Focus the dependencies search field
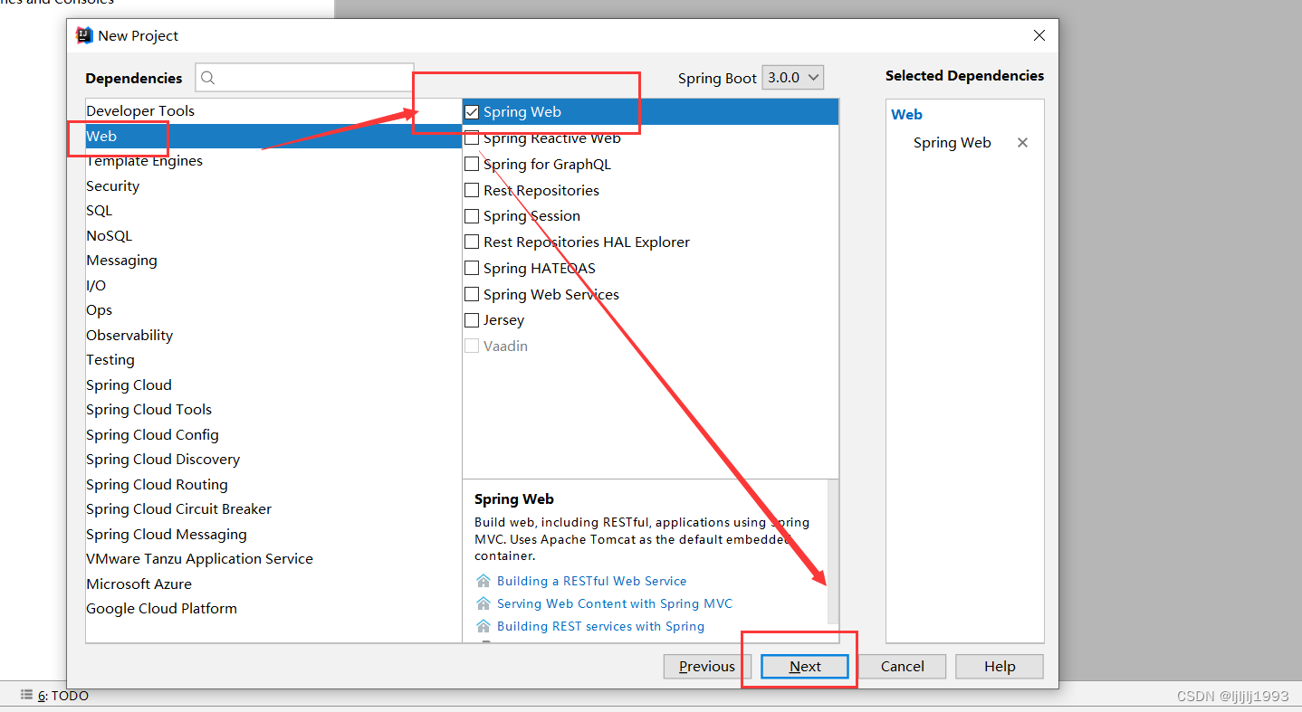This screenshot has height=712, width=1302. click(x=305, y=78)
